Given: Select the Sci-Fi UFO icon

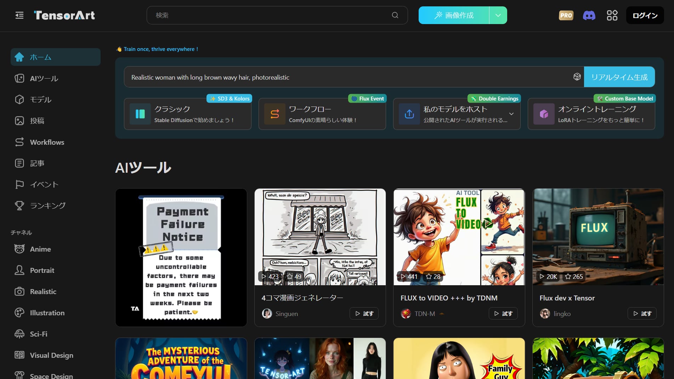Looking at the screenshot, I should pos(19,334).
